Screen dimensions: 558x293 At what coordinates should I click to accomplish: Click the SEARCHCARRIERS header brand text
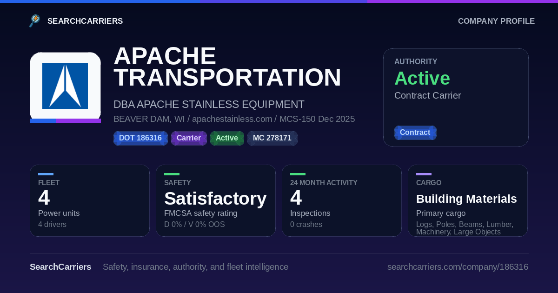pos(85,21)
